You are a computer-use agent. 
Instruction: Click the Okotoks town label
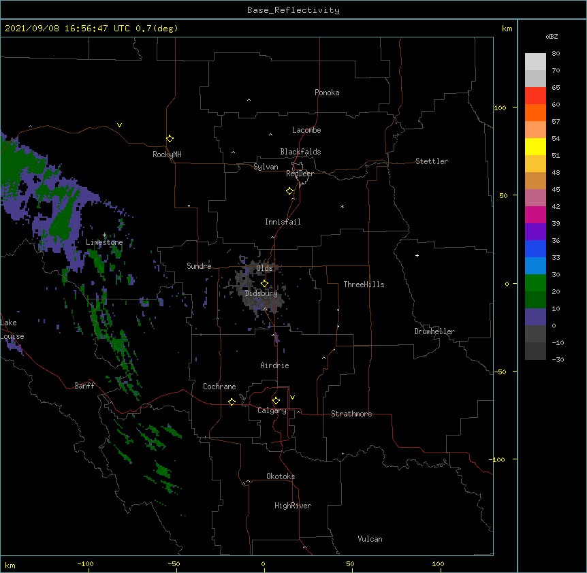tap(281, 476)
